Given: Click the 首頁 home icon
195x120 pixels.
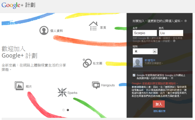Looking at the screenshot, I should click(93, 26).
